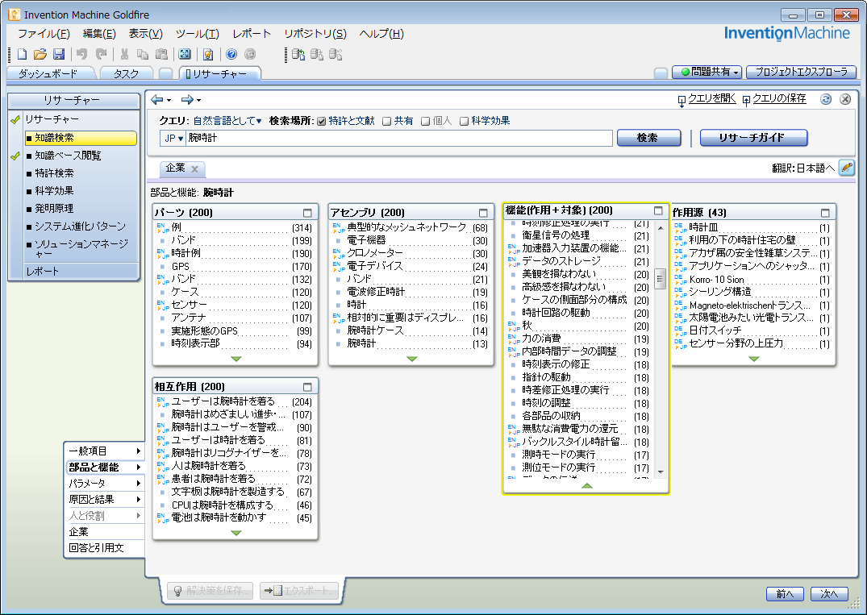Image resolution: width=867 pixels, height=615 pixels.
Task: Go back with the left arrow icon
Action: click(x=157, y=99)
